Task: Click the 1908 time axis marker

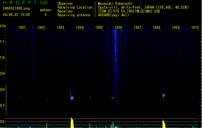Action: point(156,28)
